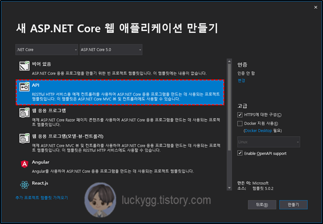Screen dimensions: 323x224
Task: Click the 변경 authentication link
Action: pos(241,80)
